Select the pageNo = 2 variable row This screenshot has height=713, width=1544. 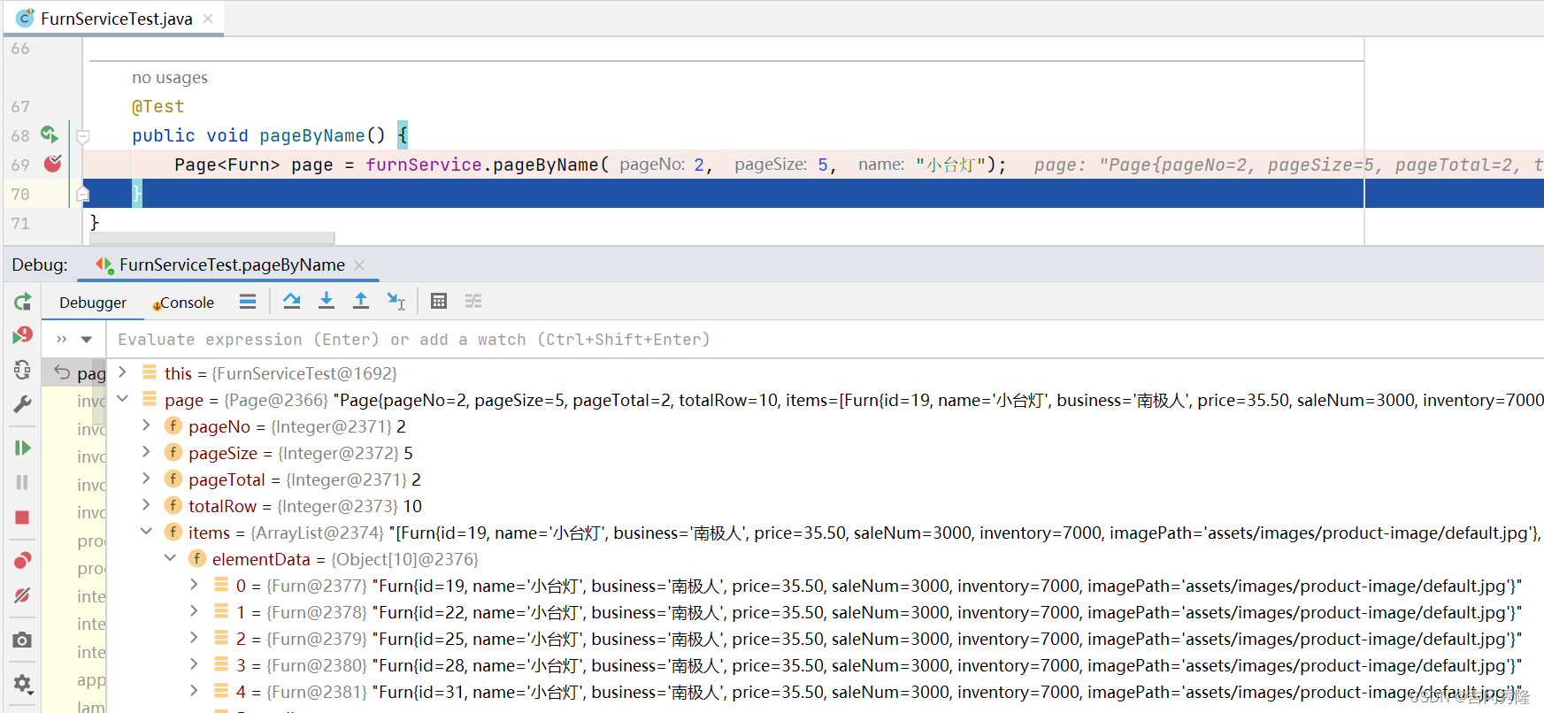click(x=825, y=426)
